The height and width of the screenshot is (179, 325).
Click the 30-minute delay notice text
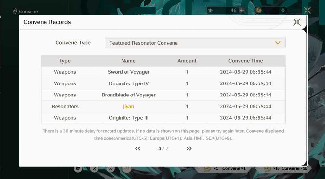pyautogui.click(x=163, y=134)
